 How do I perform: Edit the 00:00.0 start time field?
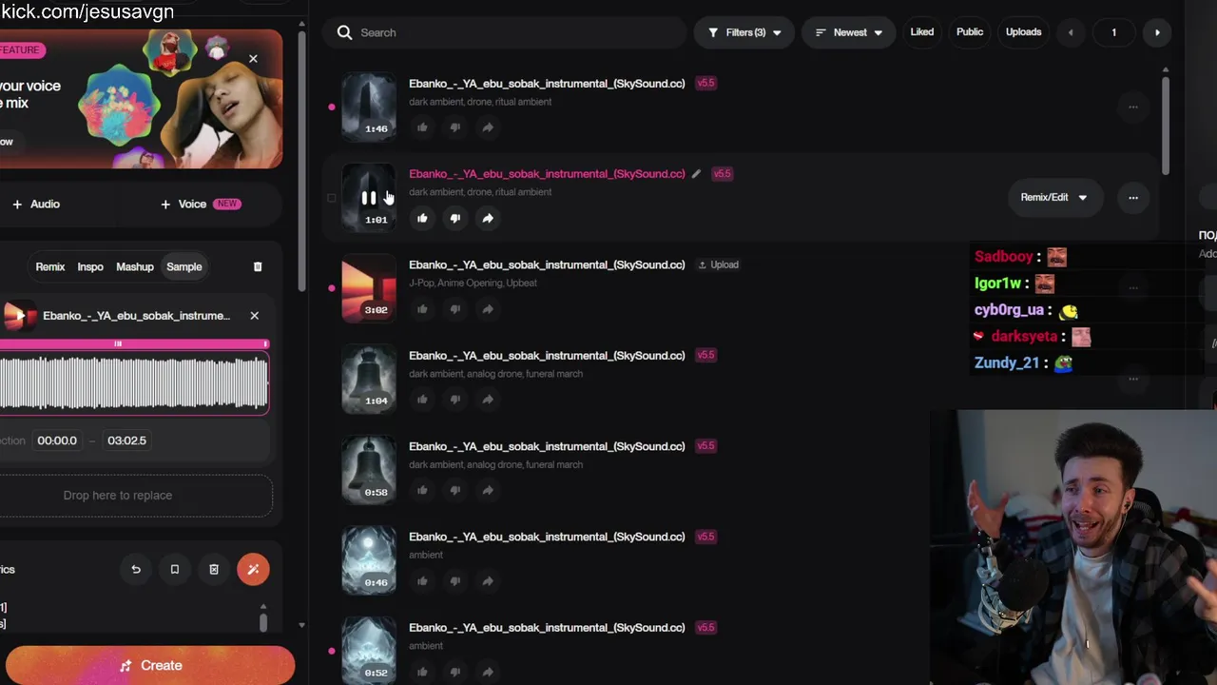point(57,440)
